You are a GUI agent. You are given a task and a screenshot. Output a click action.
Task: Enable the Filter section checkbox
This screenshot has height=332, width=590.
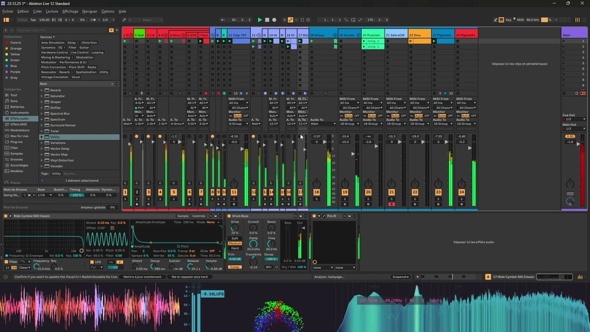7,262
